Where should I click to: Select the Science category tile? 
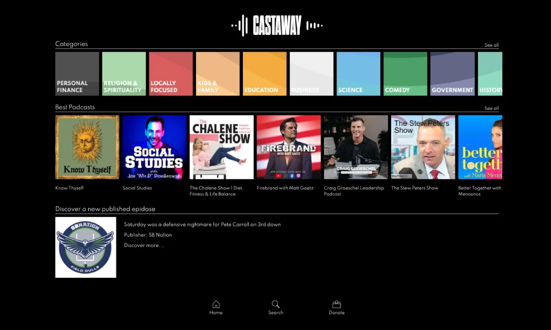pos(358,74)
